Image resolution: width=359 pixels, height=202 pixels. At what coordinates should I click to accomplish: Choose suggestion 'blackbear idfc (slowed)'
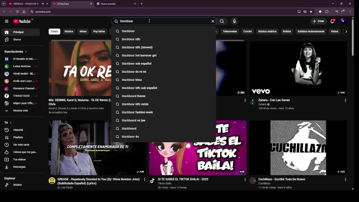[x=164, y=47]
